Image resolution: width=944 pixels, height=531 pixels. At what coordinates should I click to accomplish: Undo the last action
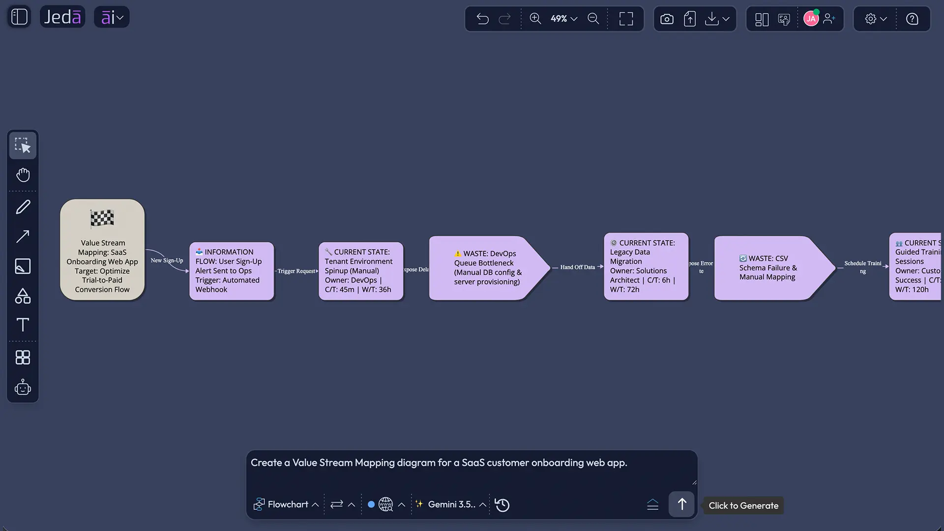point(483,19)
